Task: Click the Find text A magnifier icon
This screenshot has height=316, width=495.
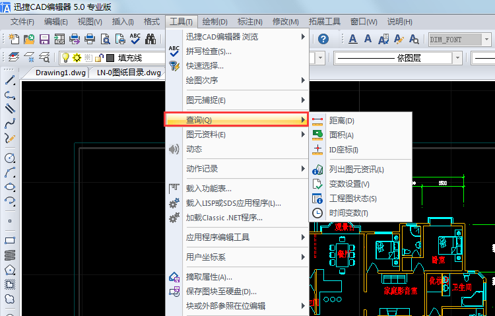Action: (x=414, y=39)
